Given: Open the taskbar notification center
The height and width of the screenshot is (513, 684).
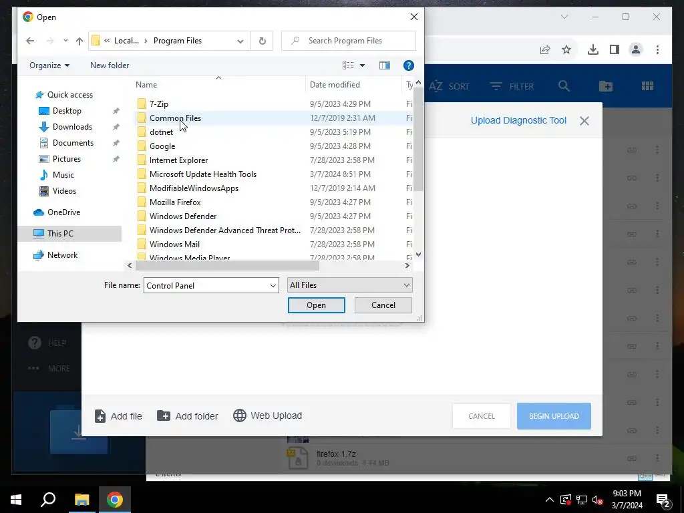Looking at the screenshot, I should pyautogui.click(x=663, y=500).
